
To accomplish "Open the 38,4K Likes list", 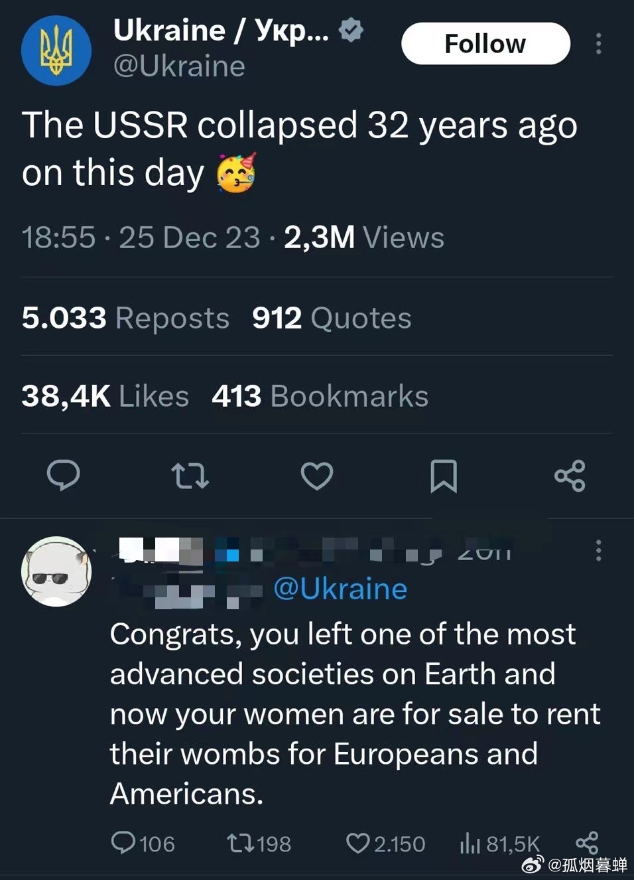I will tap(105, 396).
